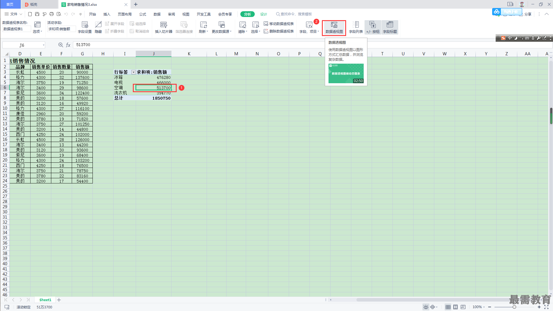
Task: Click the zoom out minus button
Action: 490,307
